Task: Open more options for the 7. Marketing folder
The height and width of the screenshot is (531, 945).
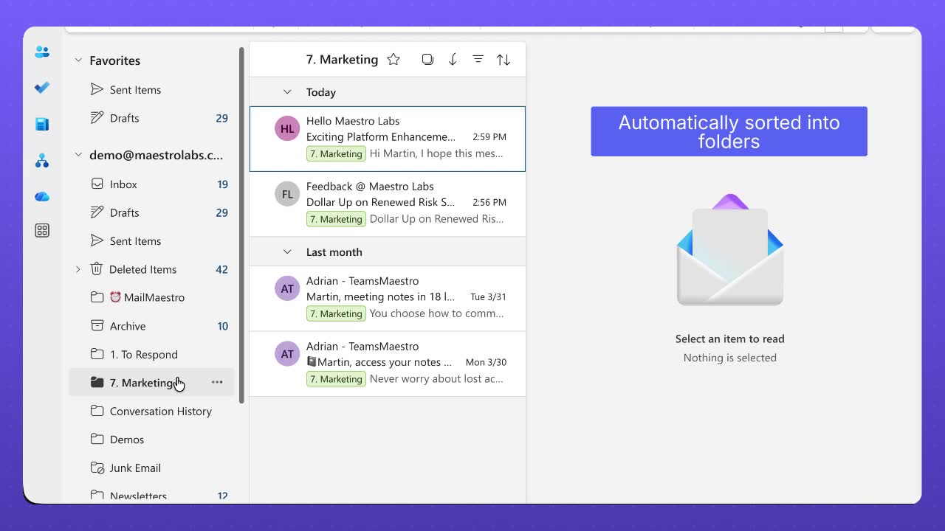Action: pyautogui.click(x=217, y=382)
